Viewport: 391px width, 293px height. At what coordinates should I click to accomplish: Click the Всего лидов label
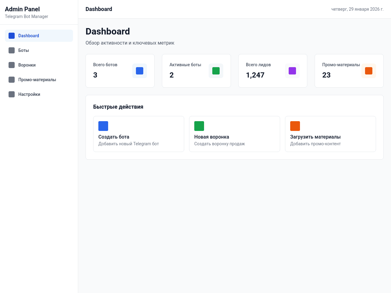click(x=258, y=65)
